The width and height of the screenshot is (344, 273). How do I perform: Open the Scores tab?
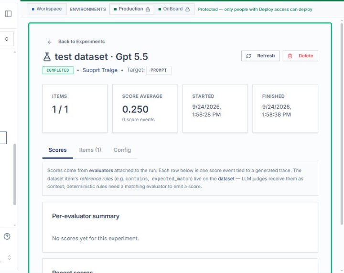click(57, 150)
